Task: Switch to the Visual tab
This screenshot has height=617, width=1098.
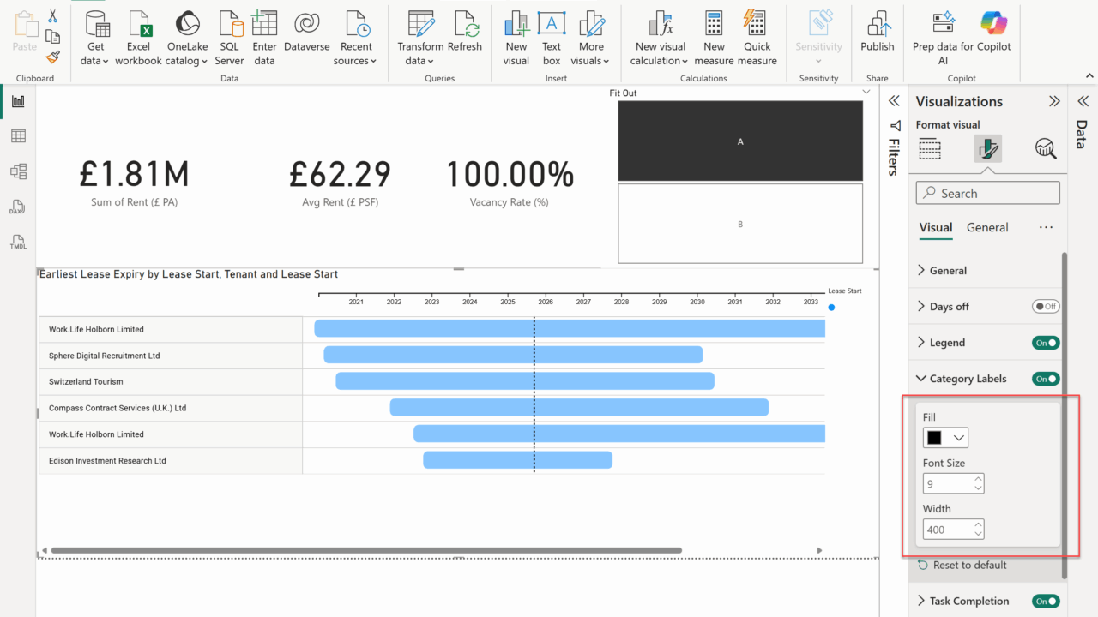Action: point(936,227)
